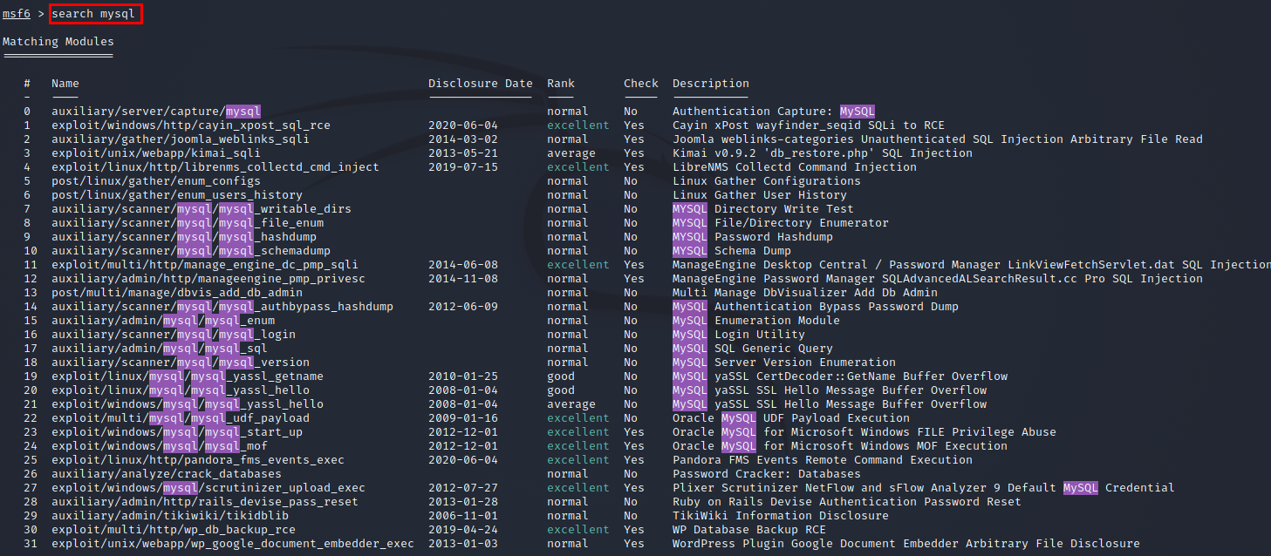Select post/multi/manage/dbvis_add_db_admin module name
Viewport: 1271px width, 556px height.
[177, 293]
